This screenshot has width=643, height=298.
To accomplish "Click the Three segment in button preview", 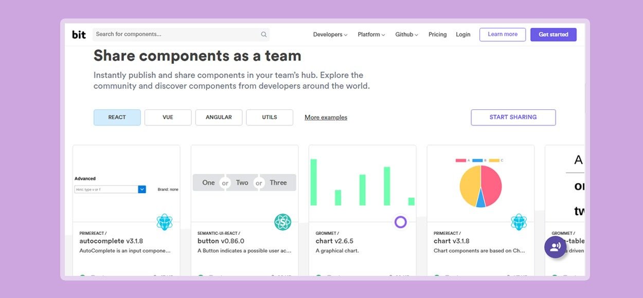I will tap(279, 183).
